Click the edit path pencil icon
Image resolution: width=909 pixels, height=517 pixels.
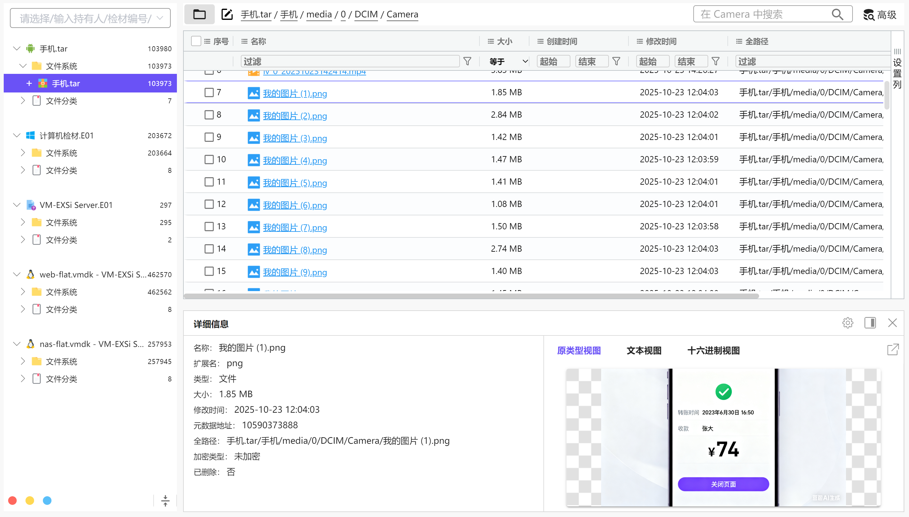pos(227,14)
